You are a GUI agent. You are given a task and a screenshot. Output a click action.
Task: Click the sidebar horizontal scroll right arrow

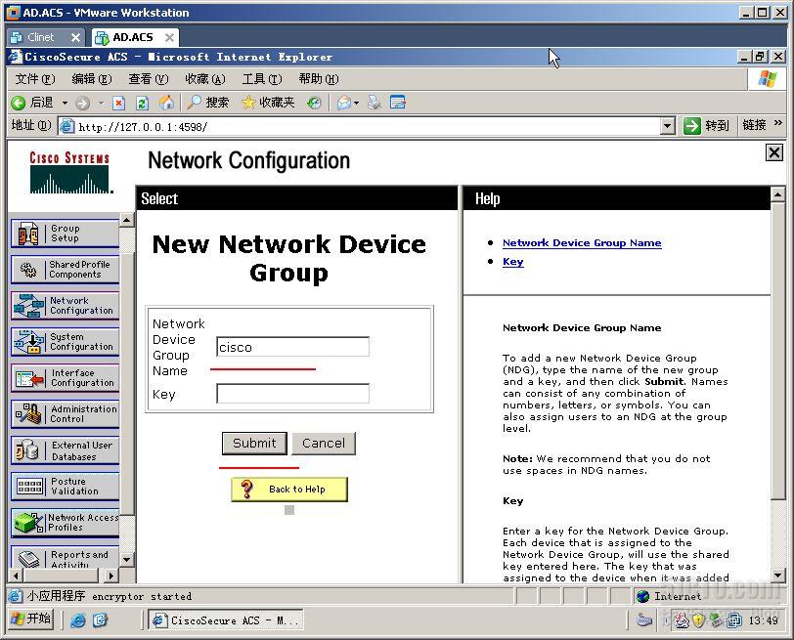[x=111, y=576]
